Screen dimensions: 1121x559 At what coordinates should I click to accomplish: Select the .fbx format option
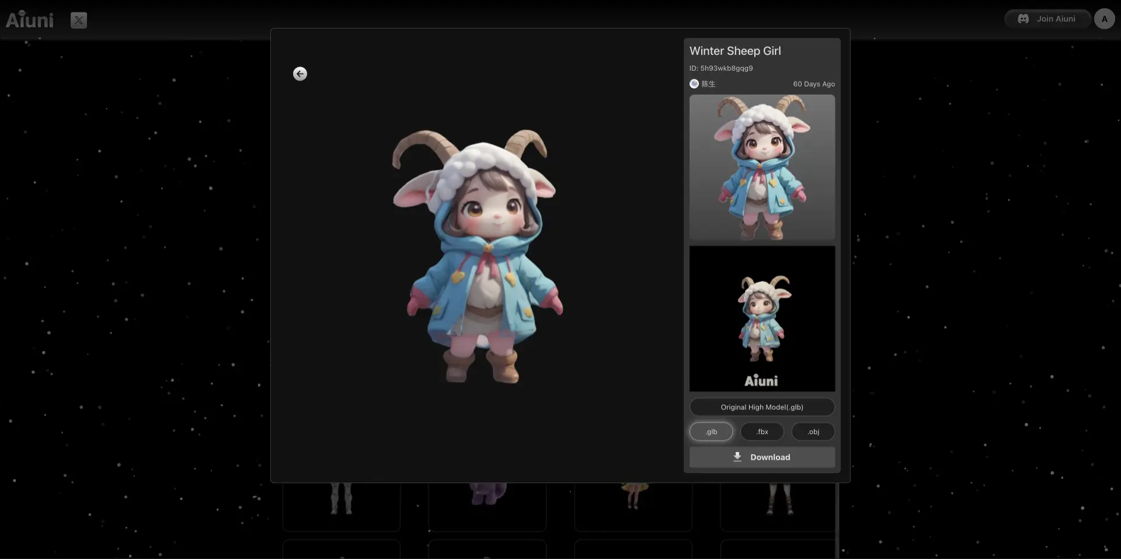(x=763, y=432)
